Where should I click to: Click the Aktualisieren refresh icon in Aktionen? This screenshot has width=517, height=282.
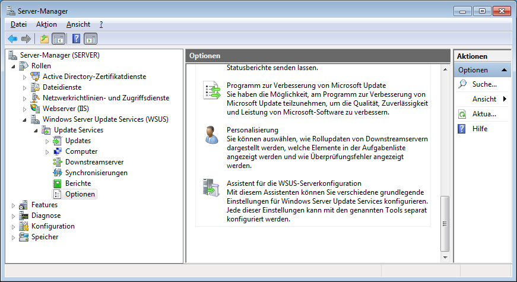(462, 114)
